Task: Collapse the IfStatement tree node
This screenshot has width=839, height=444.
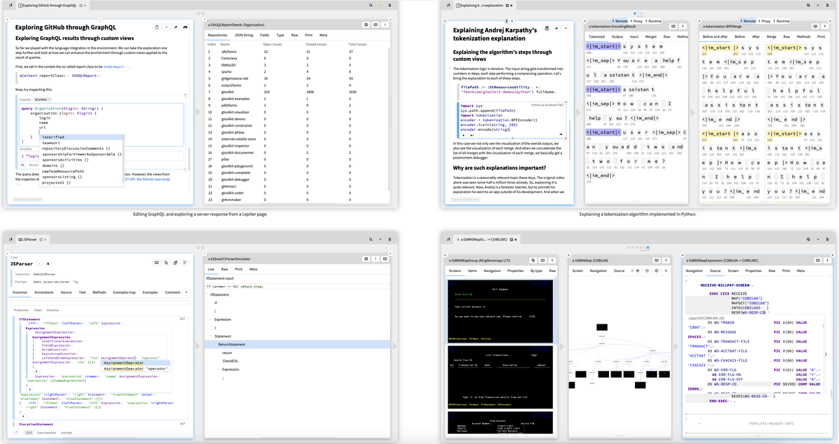Action: pyautogui.click(x=208, y=295)
